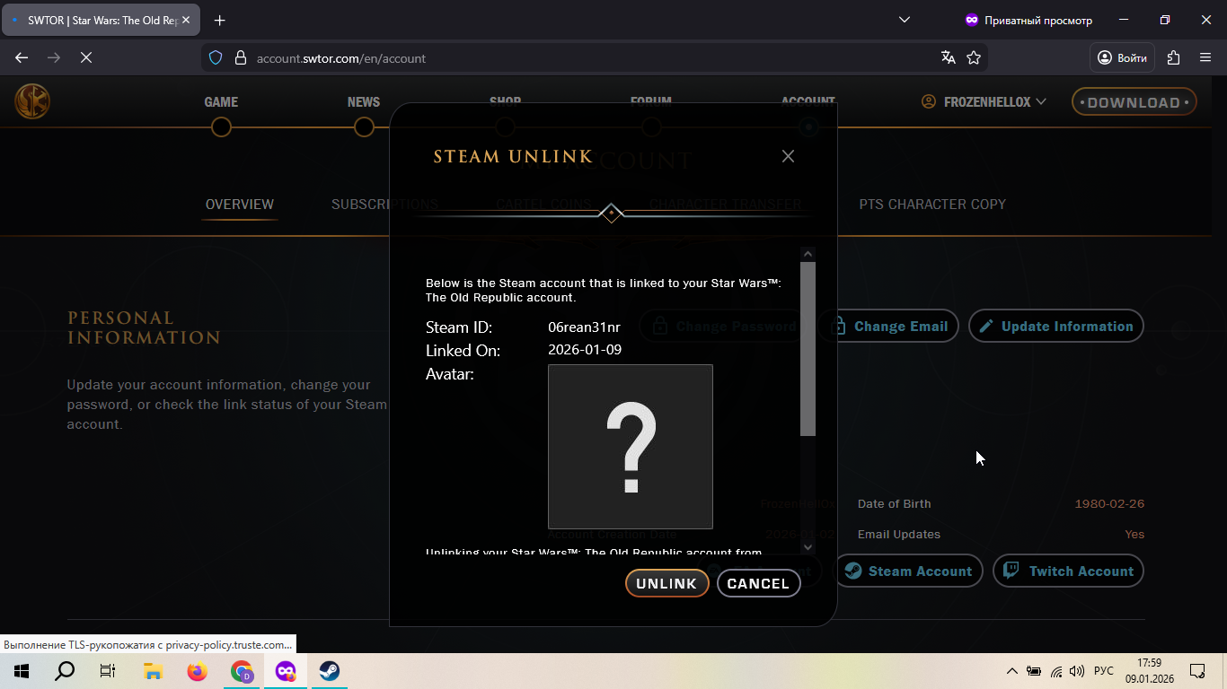Click the dialog scrollbar down arrow
Screen dimensions: 1227x689
pyautogui.click(x=808, y=546)
